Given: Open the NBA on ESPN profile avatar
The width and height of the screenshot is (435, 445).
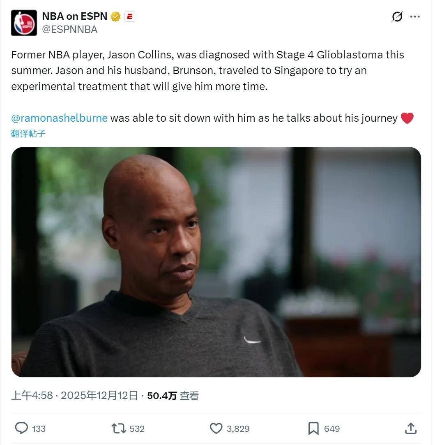Looking at the screenshot, I should pyautogui.click(x=24, y=23).
